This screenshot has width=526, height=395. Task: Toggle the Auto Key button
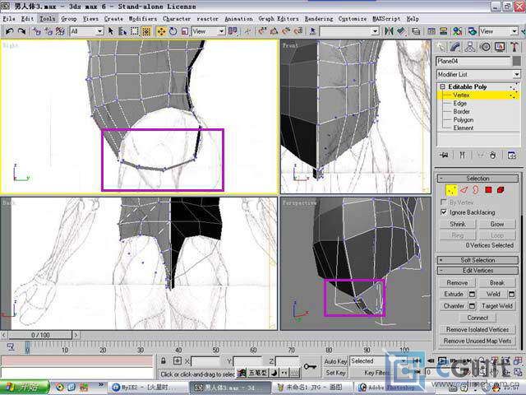(x=335, y=361)
